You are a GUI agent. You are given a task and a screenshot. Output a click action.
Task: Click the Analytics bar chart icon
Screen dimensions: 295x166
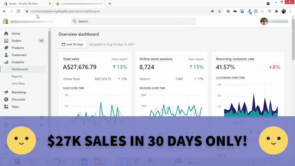(6, 62)
